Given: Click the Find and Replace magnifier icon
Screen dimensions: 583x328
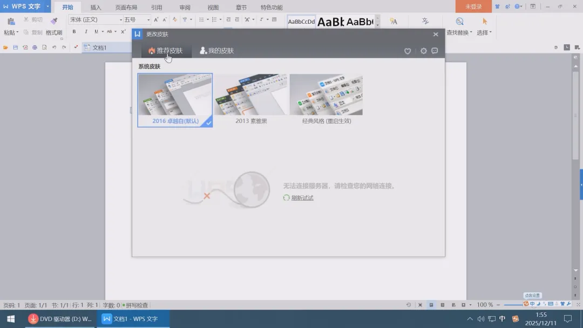Looking at the screenshot, I should coord(459,22).
